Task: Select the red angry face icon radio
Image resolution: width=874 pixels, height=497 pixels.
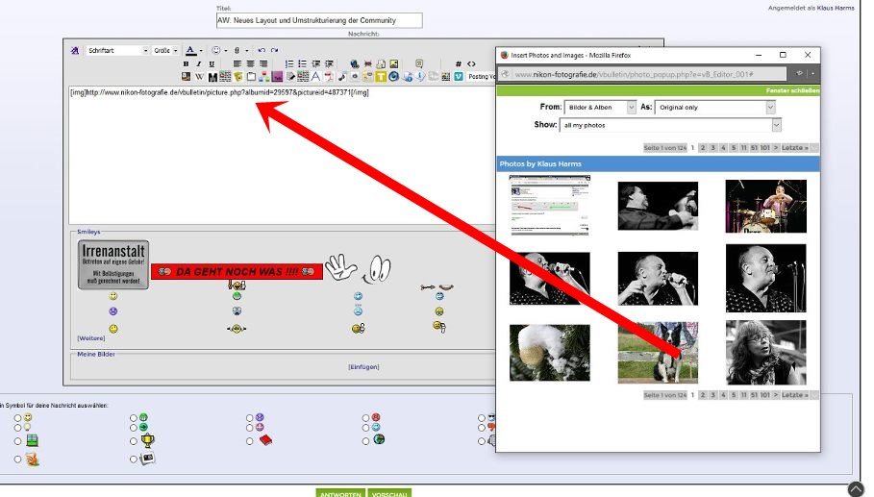Action: tap(365, 417)
